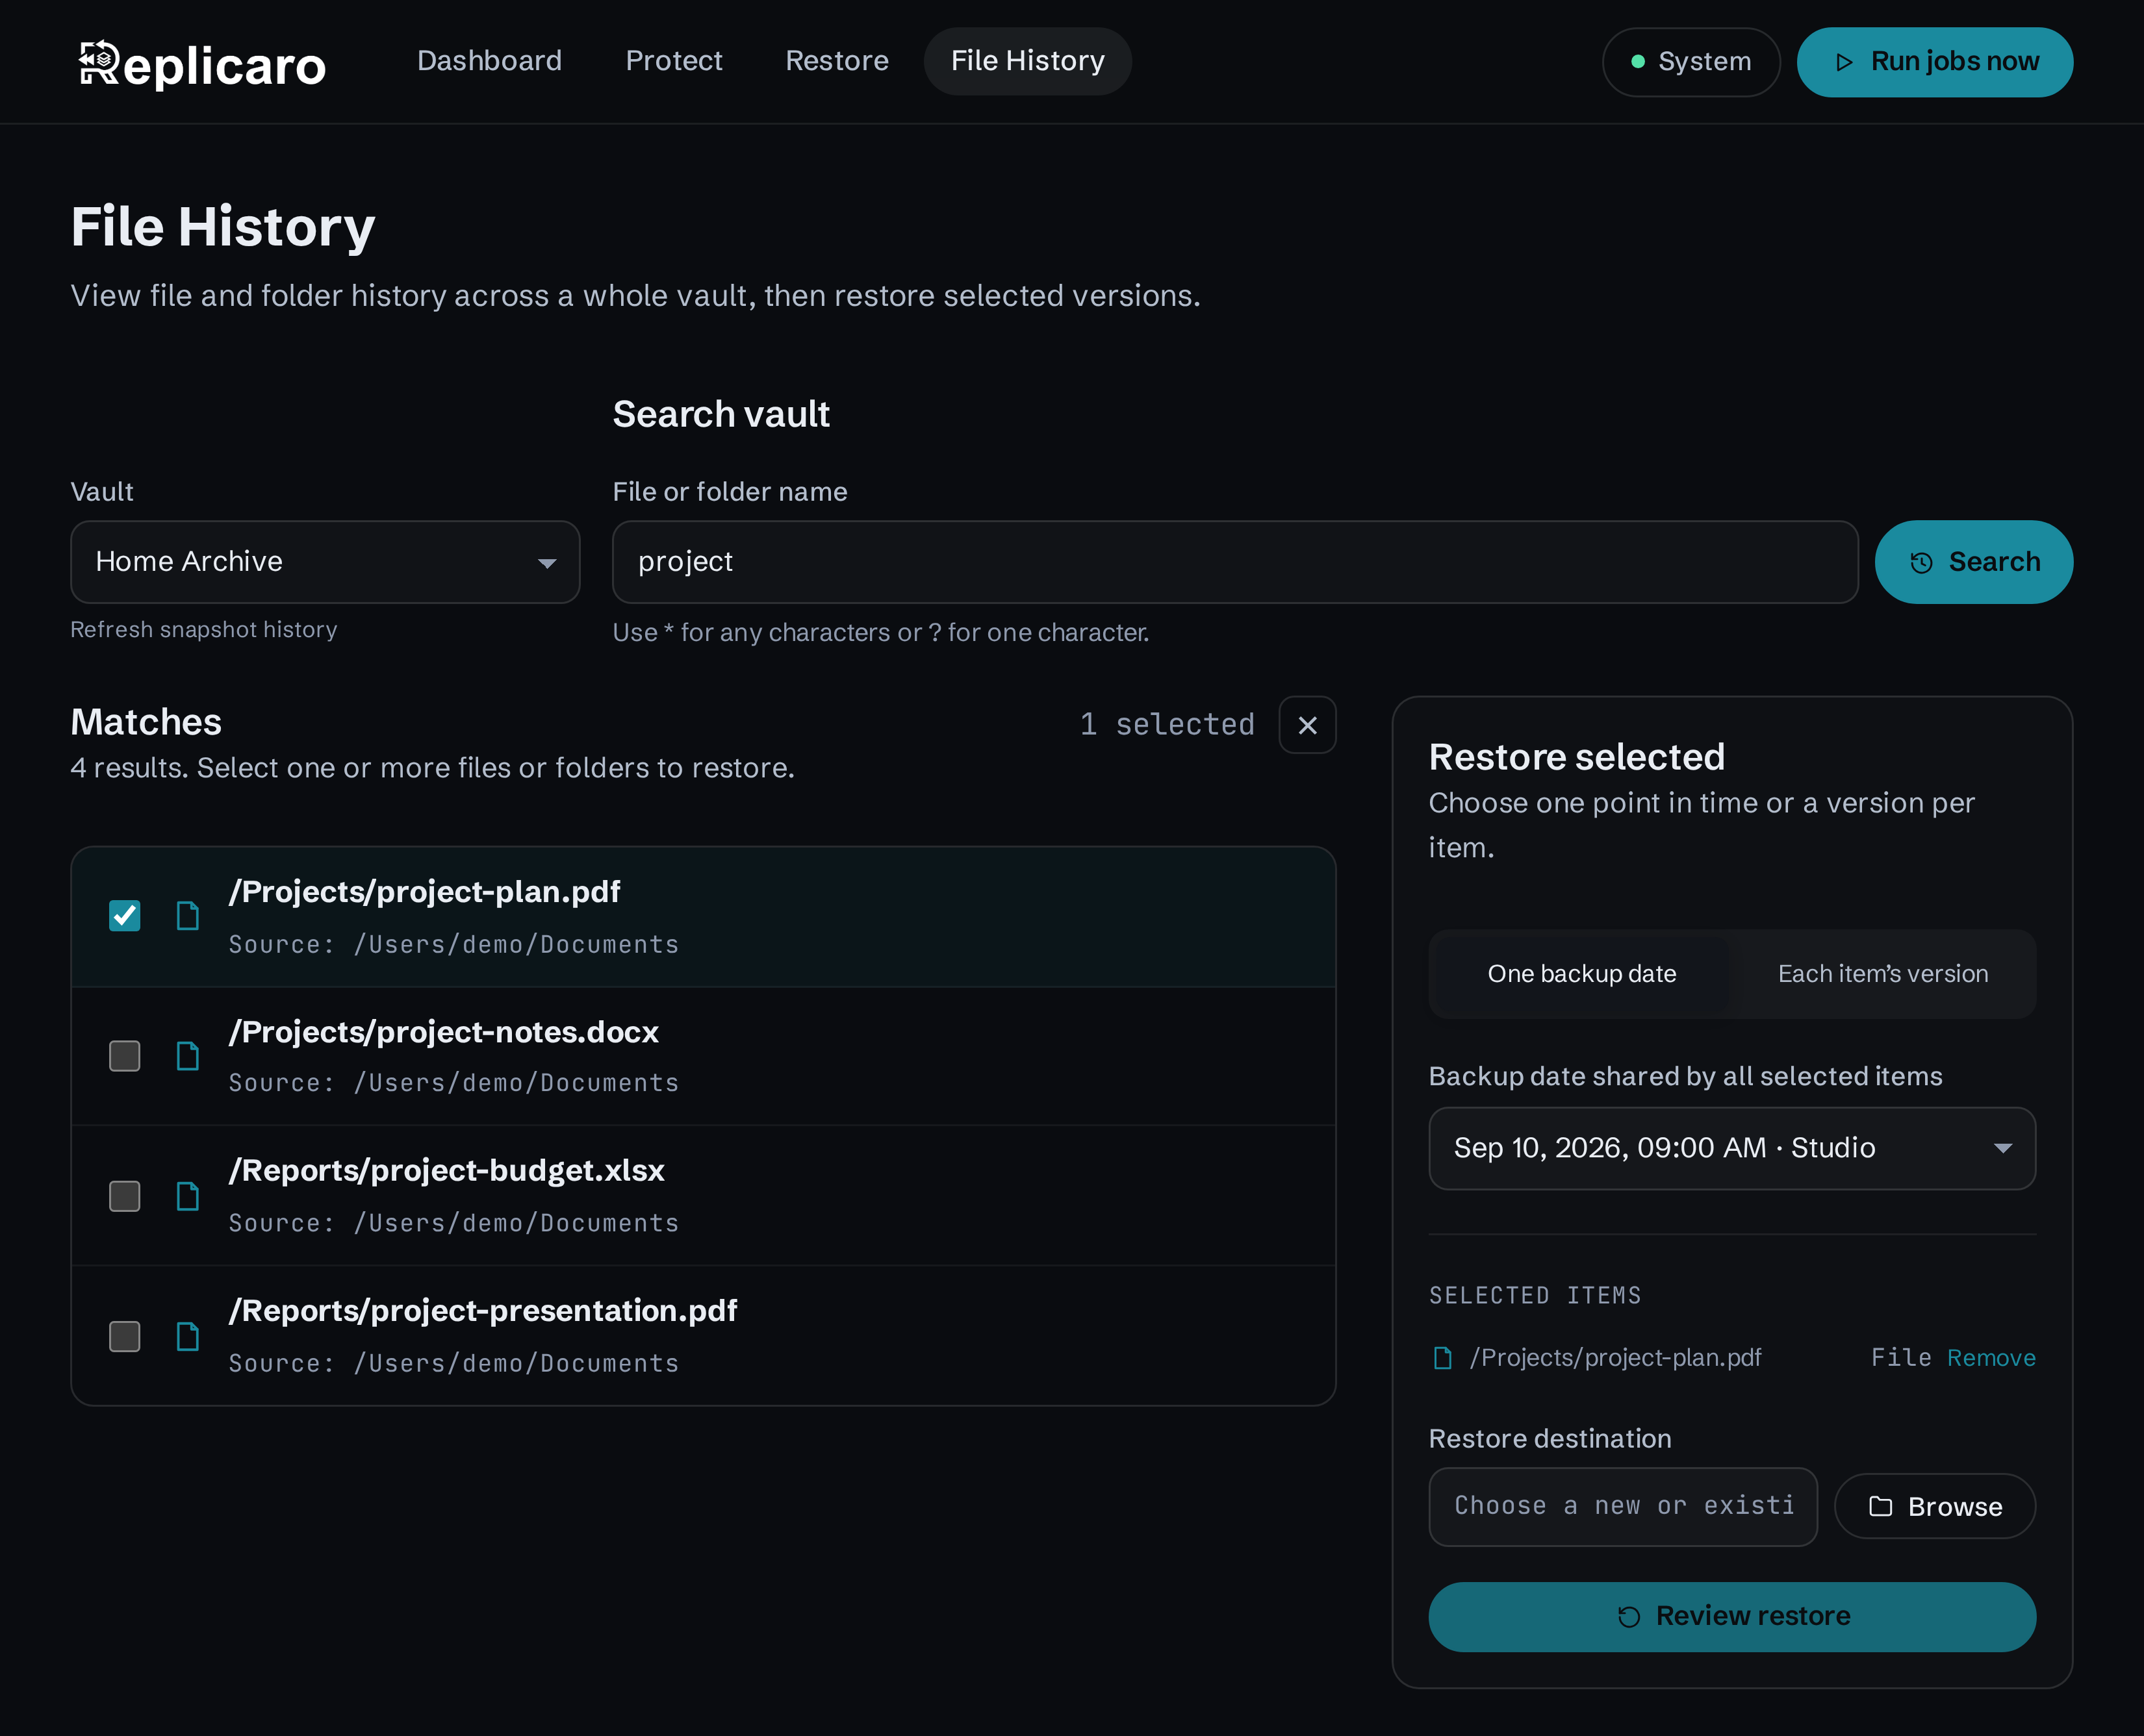This screenshot has width=2144, height=1736.
Task: Go to the Dashboard tab
Action: [x=489, y=61]
